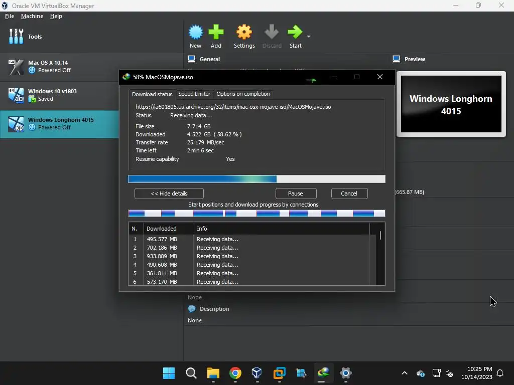Click the Add machine plus icon

[x=216, y=32]
